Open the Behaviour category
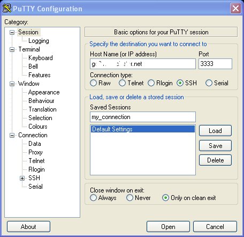Image resolution: width=244 pixels, height=237 pixels. click(x=41, y=101)
